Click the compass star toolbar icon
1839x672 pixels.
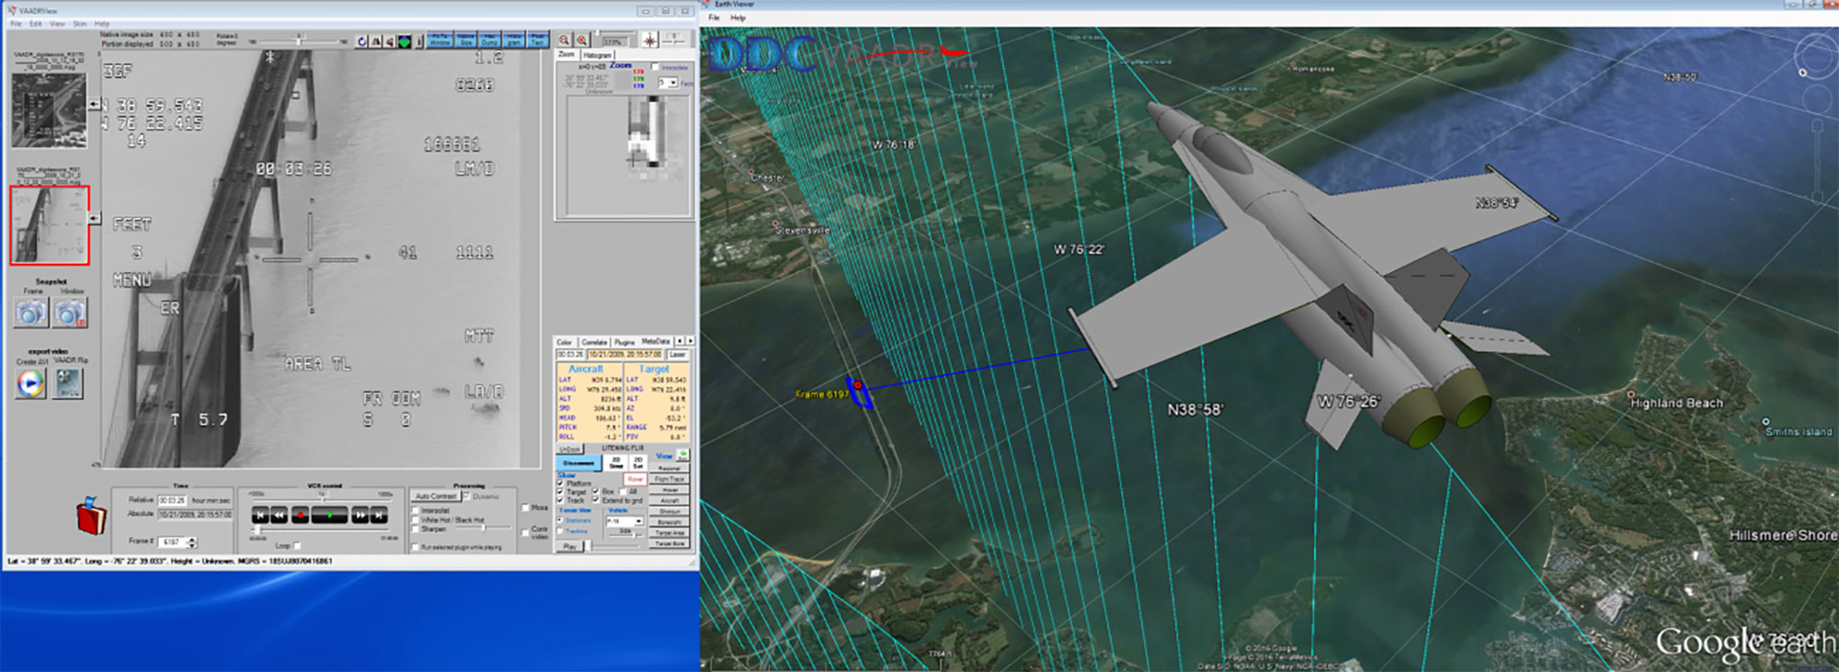[x=650, y=40]
